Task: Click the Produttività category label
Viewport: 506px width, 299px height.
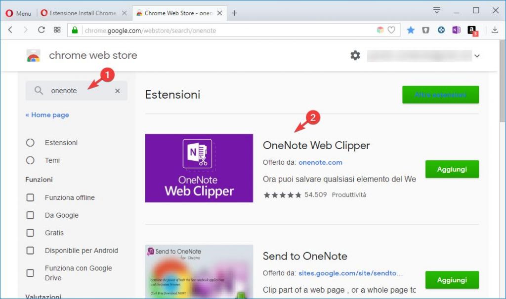Action: coord(349,195)
